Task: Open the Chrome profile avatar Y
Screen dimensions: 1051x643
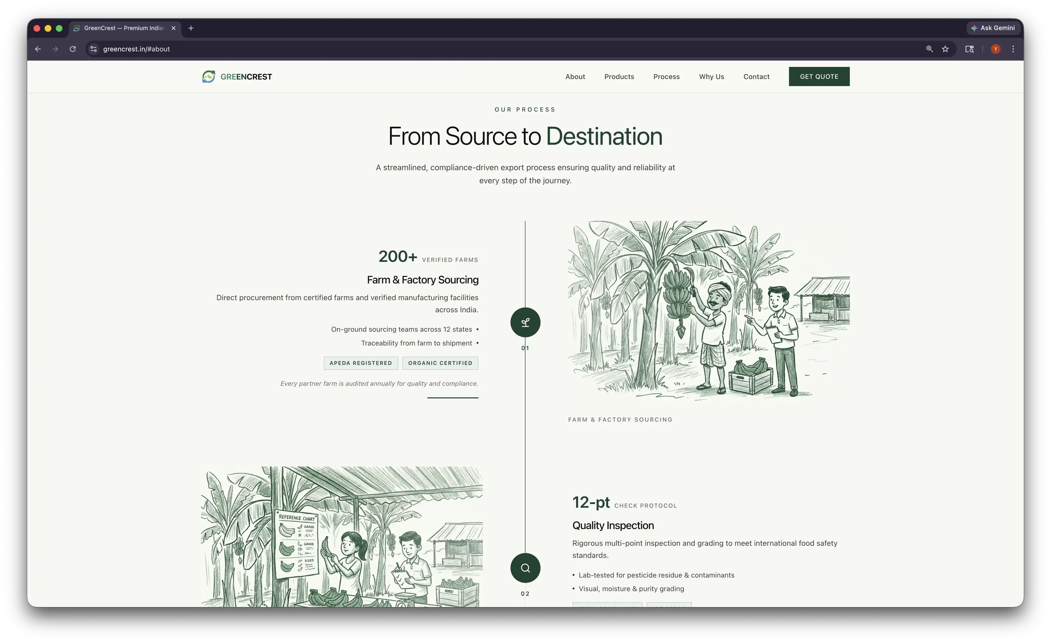Action: pyautogui.click(x=995, y=49)
